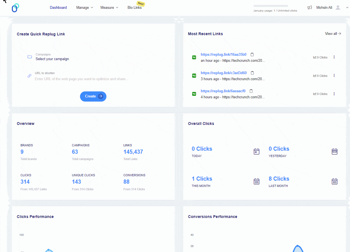Click 0 Clicks label for 16aa35b0
350x252 pixels.
(322, 57)
